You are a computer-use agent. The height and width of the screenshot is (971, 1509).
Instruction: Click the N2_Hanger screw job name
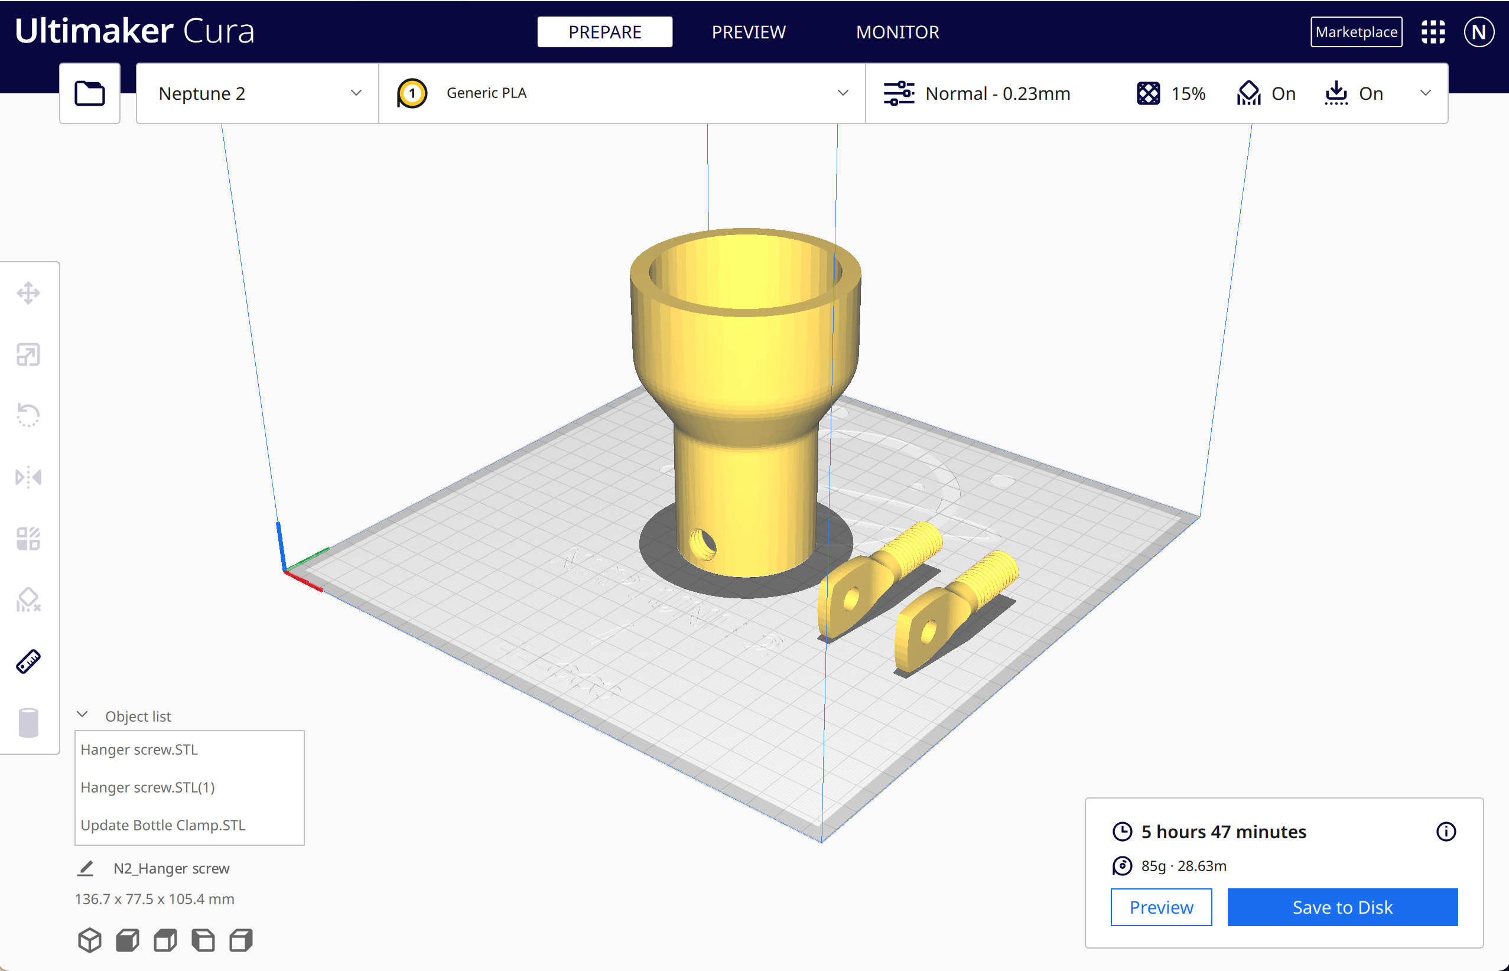[171, 868]
